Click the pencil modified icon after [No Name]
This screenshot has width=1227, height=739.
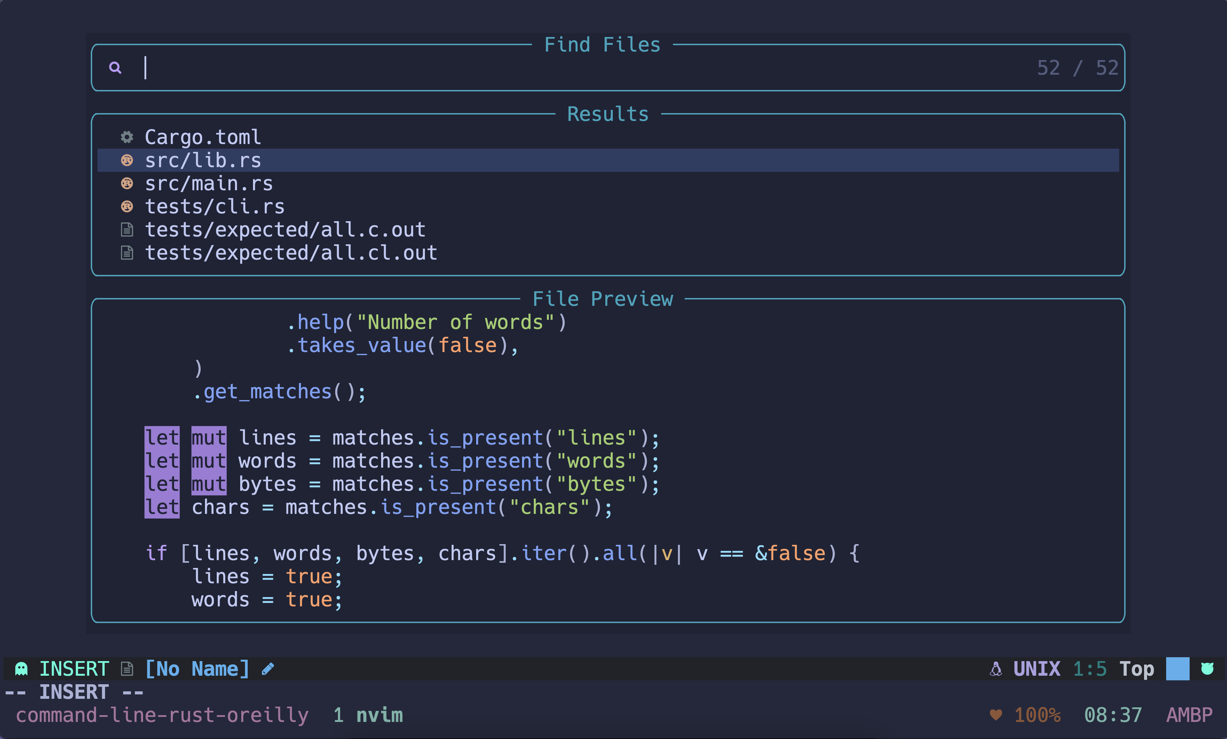coord(267,669)
